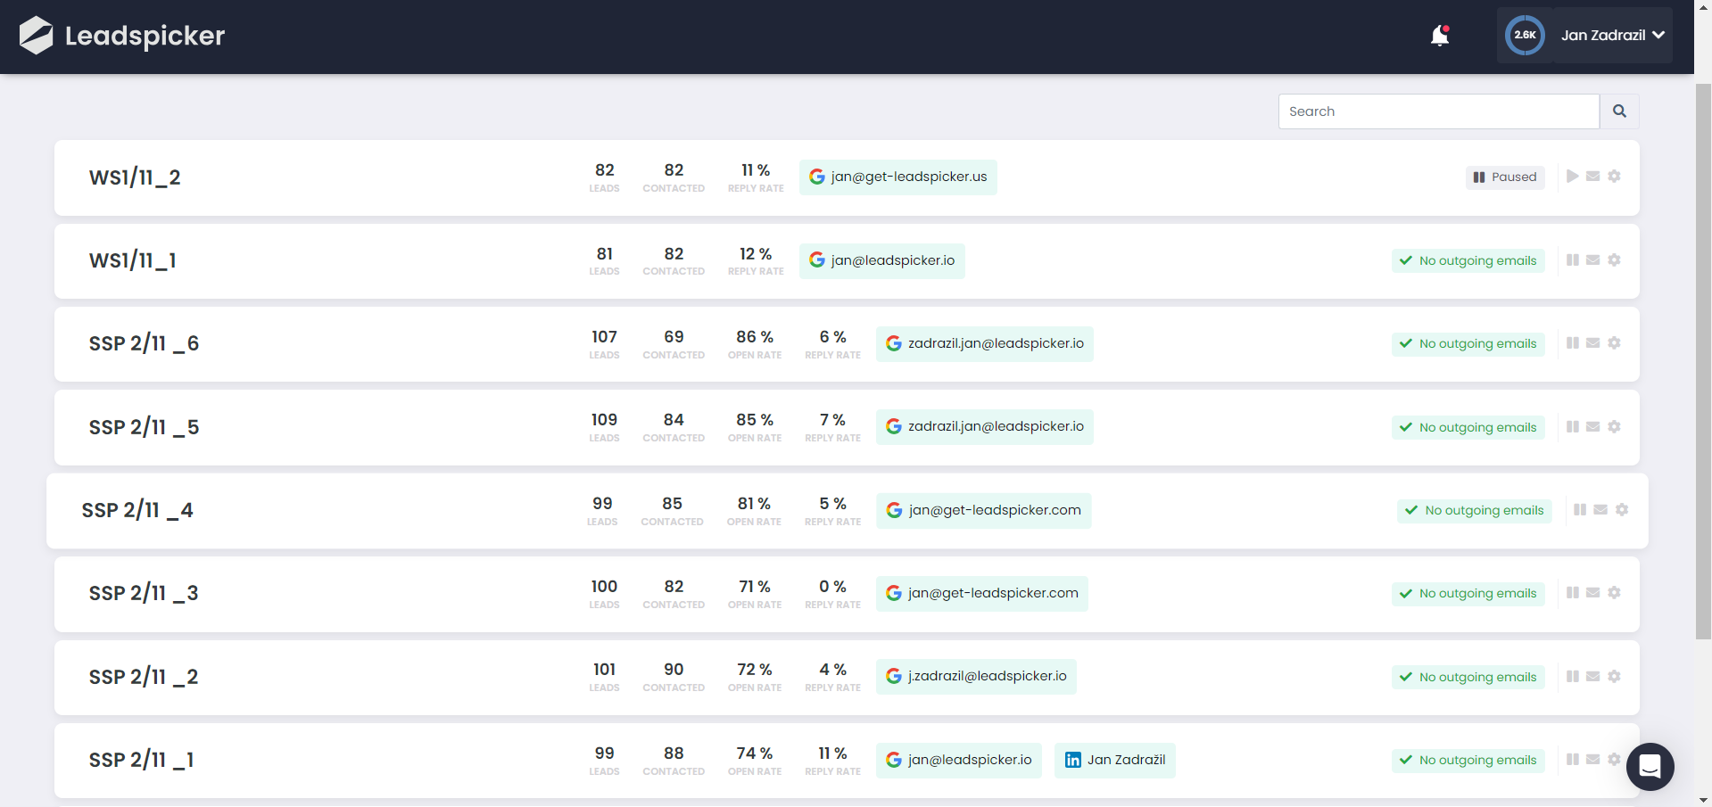This screenshot has height=807, width=1712.
Task: Click the envelope icon on SSP 2/11_1
Action: (1593, 760)
